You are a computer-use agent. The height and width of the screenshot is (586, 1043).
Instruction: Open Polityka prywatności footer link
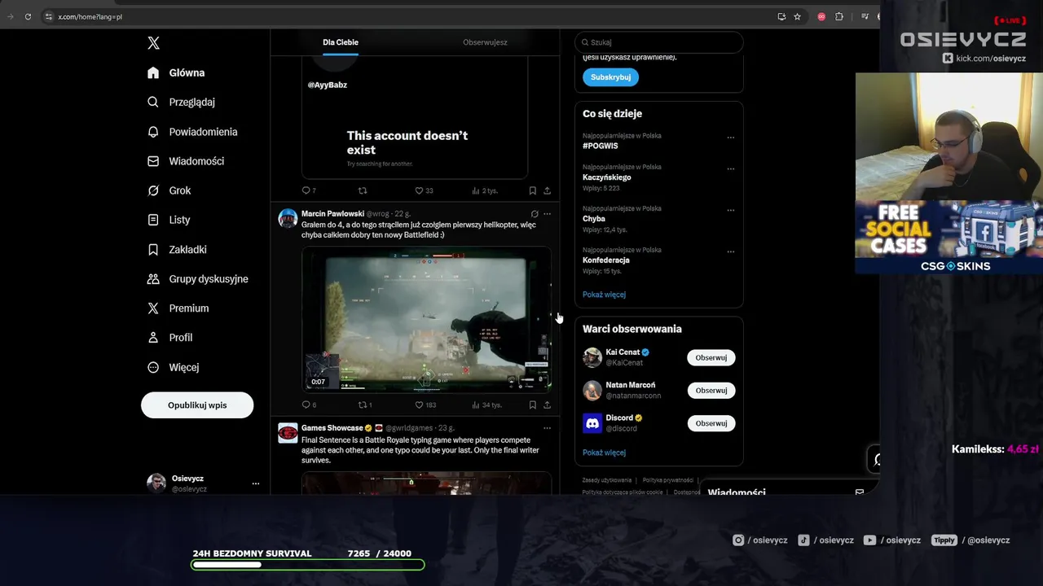point(668,480)
